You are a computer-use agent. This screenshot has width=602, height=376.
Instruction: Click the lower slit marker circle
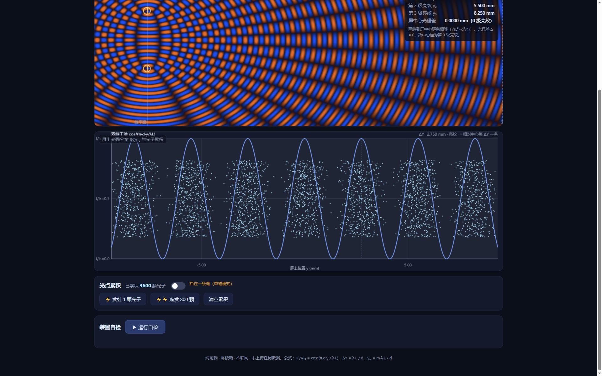147,68
